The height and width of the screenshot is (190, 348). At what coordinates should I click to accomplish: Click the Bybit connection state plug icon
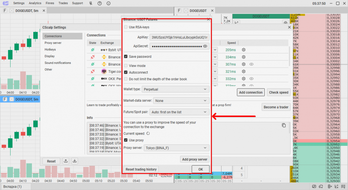pos(92,50)
